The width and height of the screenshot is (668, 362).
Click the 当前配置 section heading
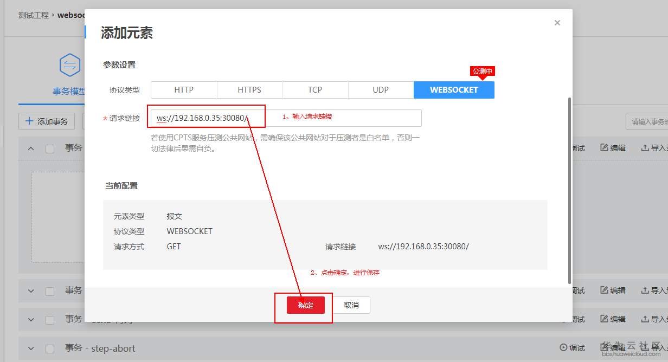[121, 185]
